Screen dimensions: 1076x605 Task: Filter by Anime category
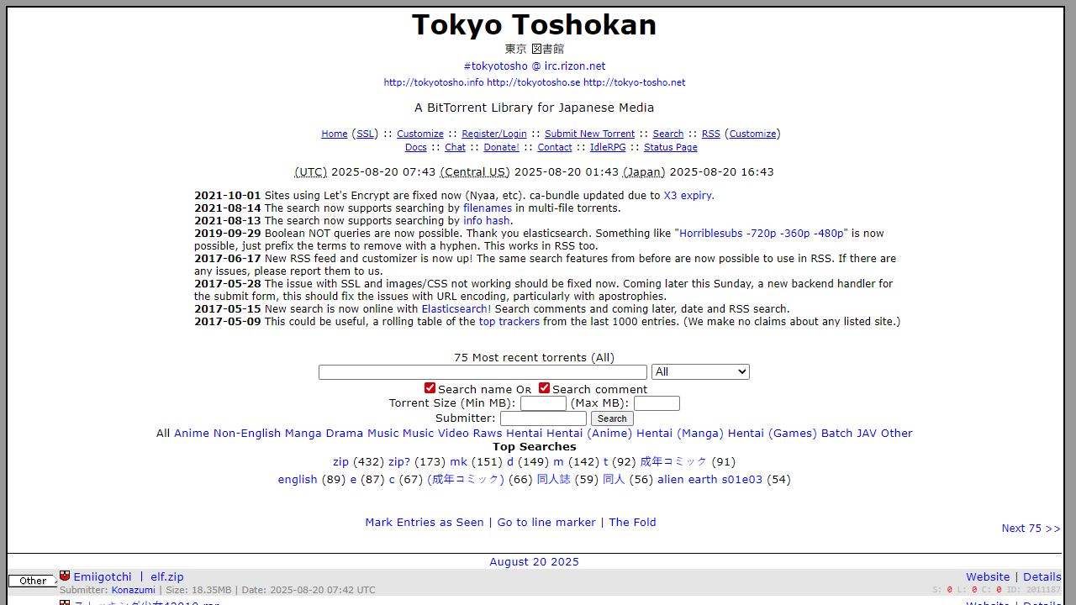pyautogui.click(x=192, y=434)
